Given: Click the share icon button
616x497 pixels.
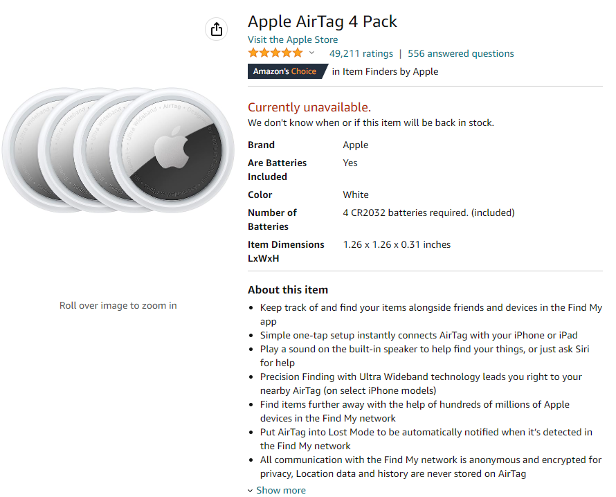Looking at the screenshot, I should pyautogui.click(x=216, y=29).
